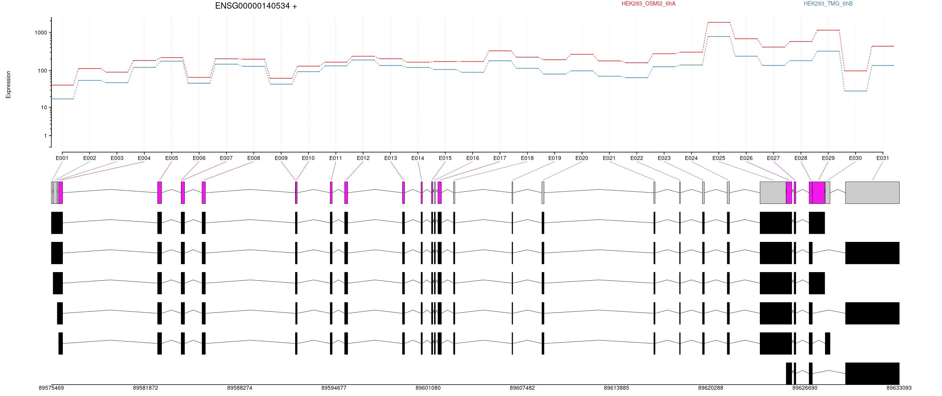The width and height of the screenshot is (942, 396).
Task: Click exon label E024
Action: point(691,158)
